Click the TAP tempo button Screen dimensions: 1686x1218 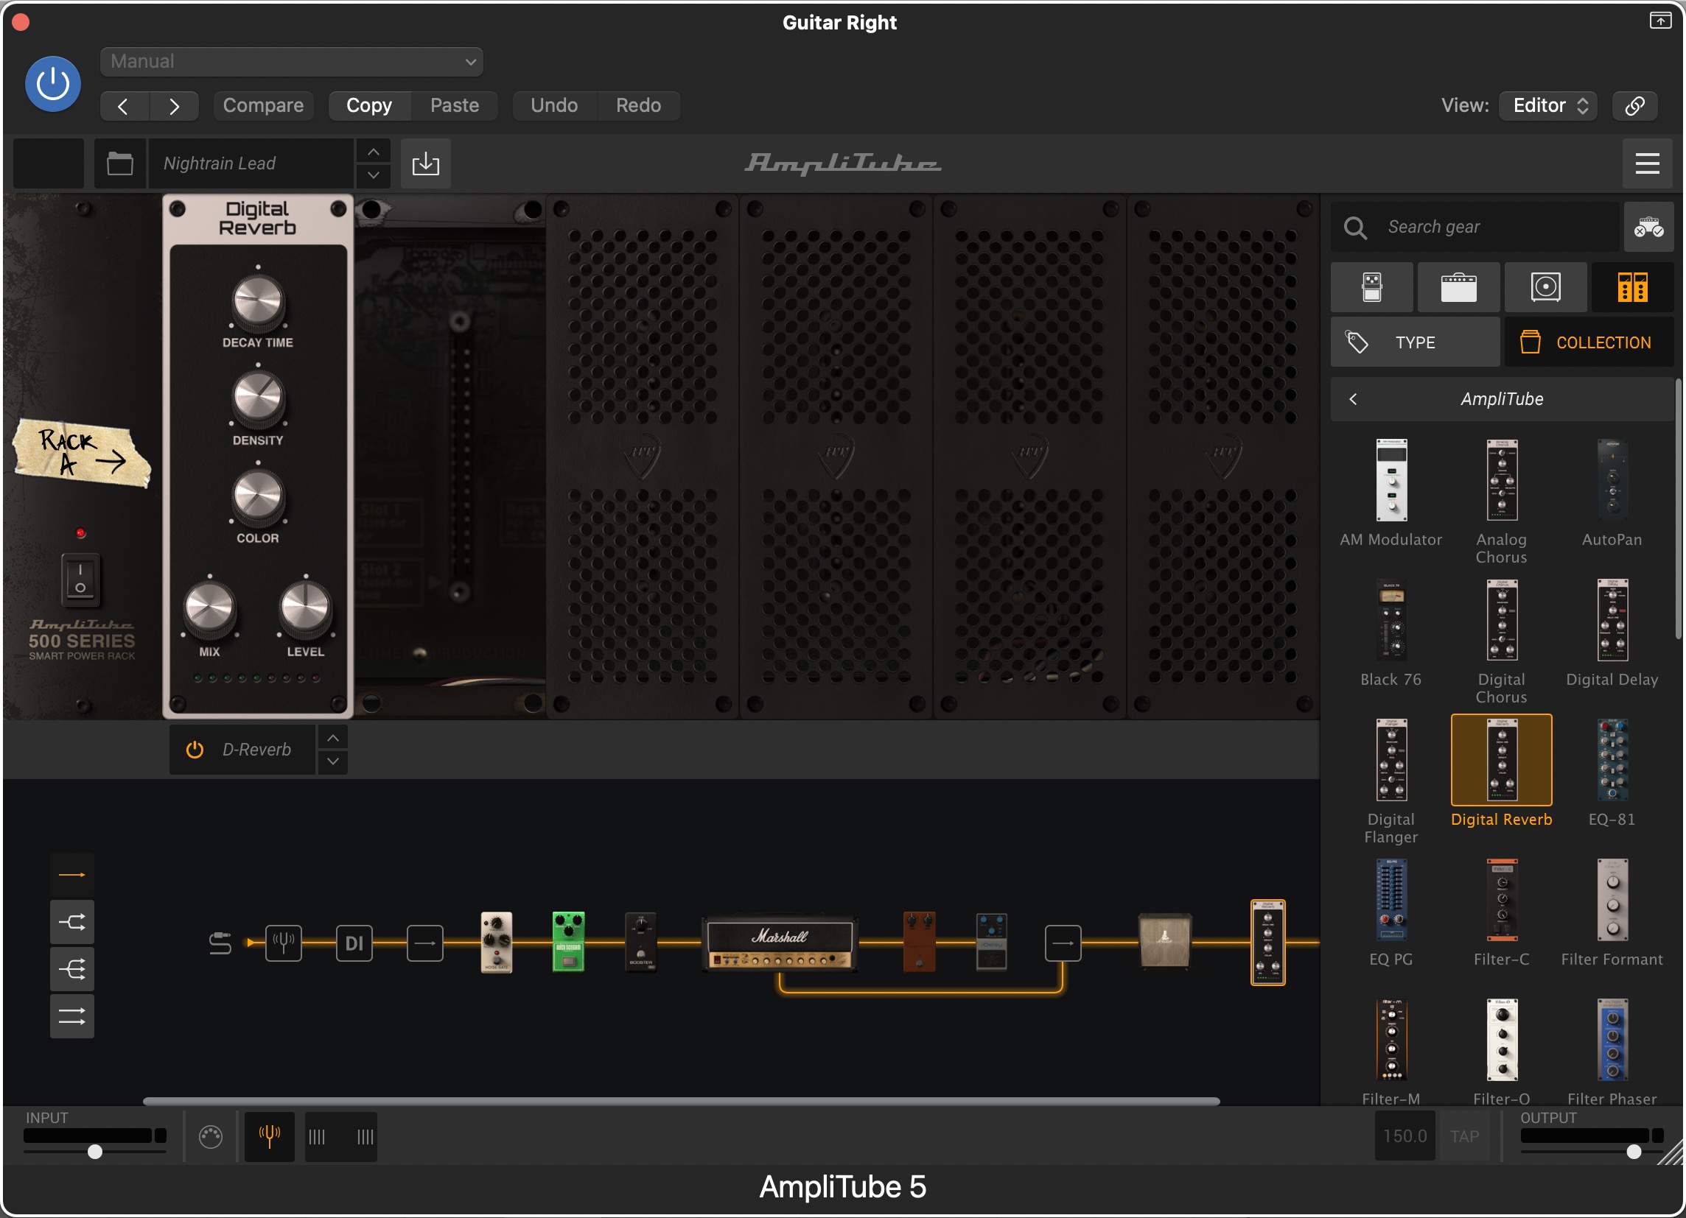pos(1463,1136)
